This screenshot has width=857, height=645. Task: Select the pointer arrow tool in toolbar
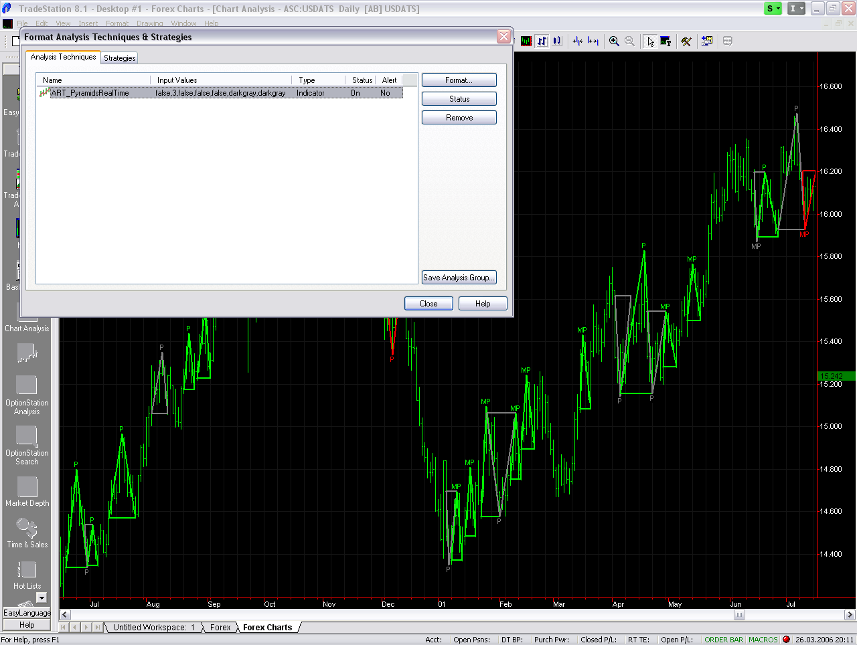click(650, 41)
